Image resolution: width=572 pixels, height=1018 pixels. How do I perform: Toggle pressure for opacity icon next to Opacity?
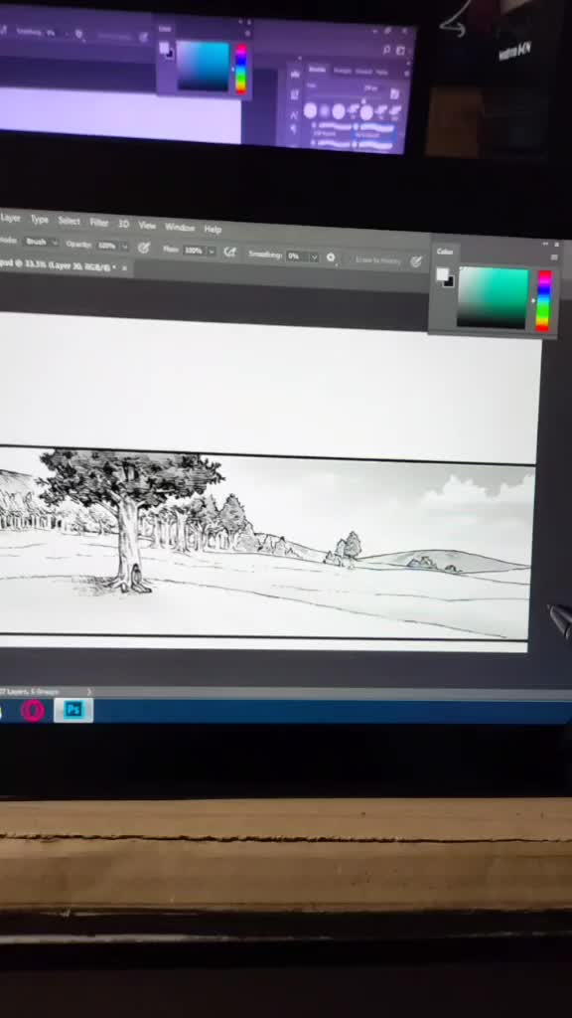pos(144,247)
